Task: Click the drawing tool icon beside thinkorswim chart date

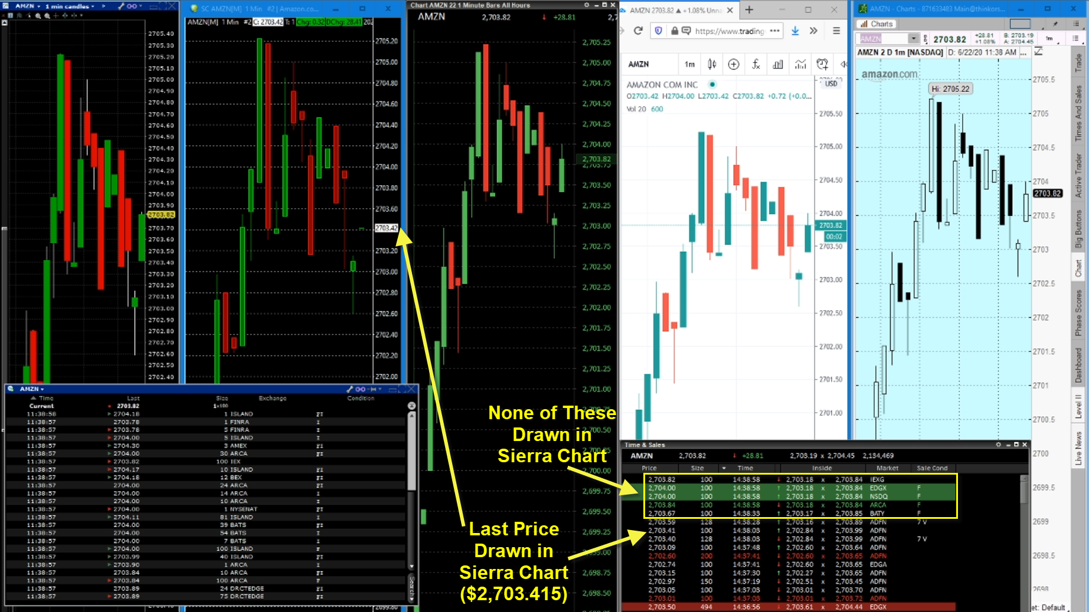Action: click(1038, 52)
